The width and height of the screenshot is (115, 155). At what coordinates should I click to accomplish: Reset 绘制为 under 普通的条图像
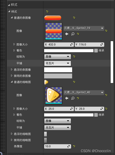tap(74, 57)
